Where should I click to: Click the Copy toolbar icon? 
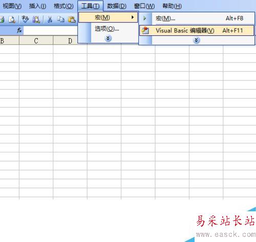coord(60,19)
